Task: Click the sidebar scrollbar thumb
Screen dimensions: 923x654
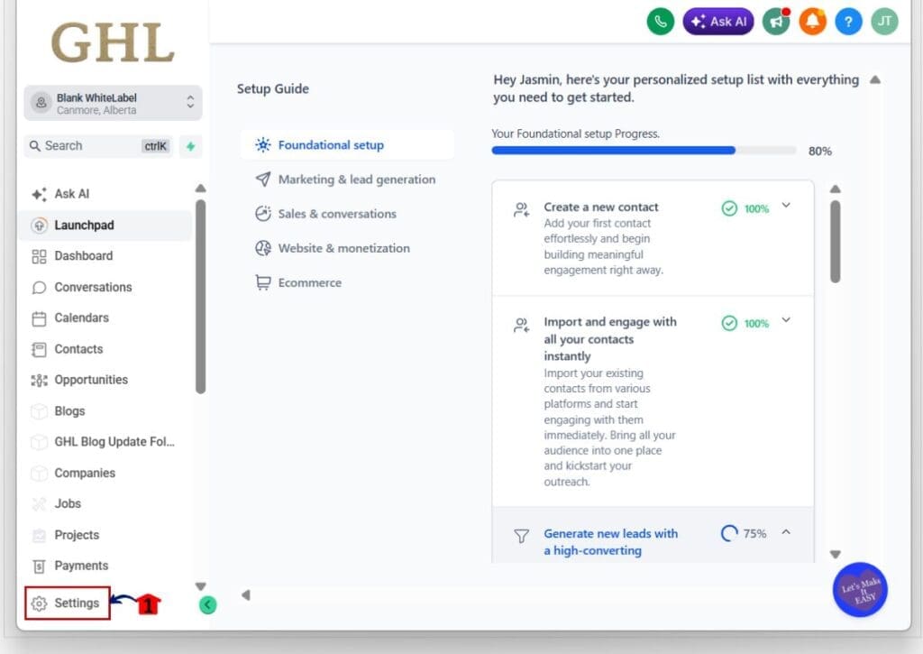Action: pyautogui.click(x=201, y=297)
